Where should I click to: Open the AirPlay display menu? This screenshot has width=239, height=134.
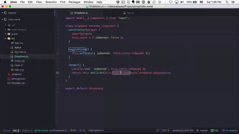(177, 2)
